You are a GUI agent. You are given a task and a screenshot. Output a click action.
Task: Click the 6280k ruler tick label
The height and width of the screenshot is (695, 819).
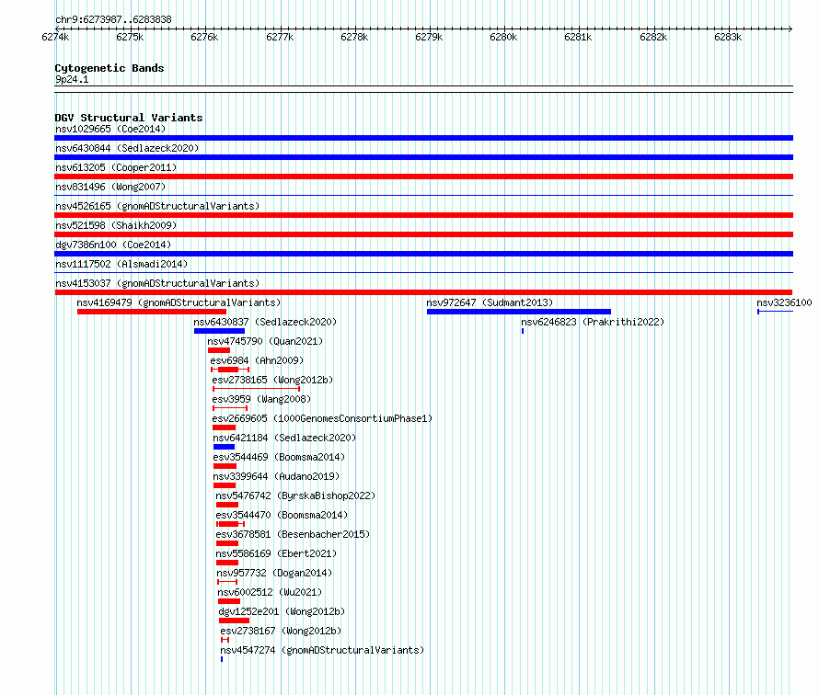pos(503,37)
